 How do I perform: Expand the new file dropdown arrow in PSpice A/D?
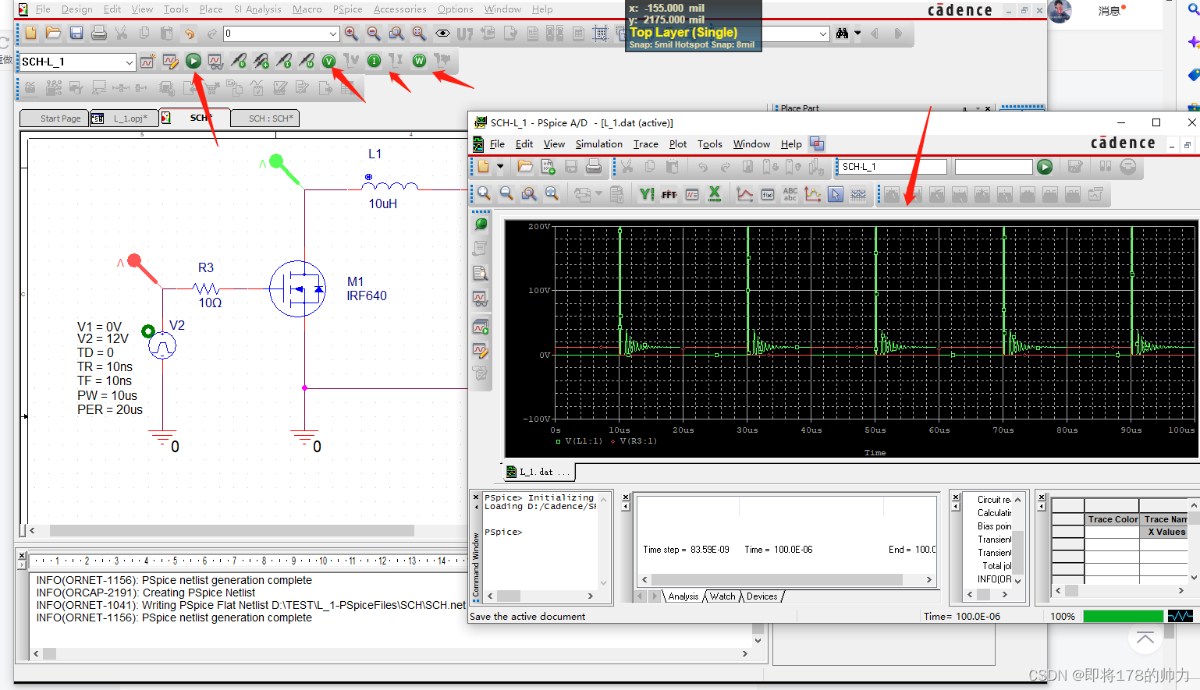click(500, 167)
